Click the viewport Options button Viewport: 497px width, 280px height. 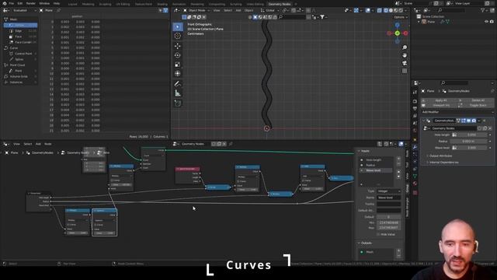(400, 17)
